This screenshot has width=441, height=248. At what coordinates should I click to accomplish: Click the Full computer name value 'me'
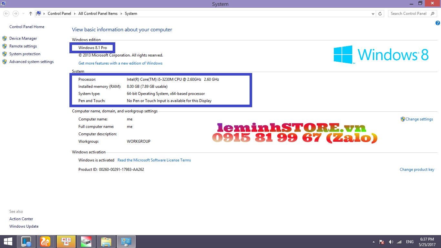[129, 127]
